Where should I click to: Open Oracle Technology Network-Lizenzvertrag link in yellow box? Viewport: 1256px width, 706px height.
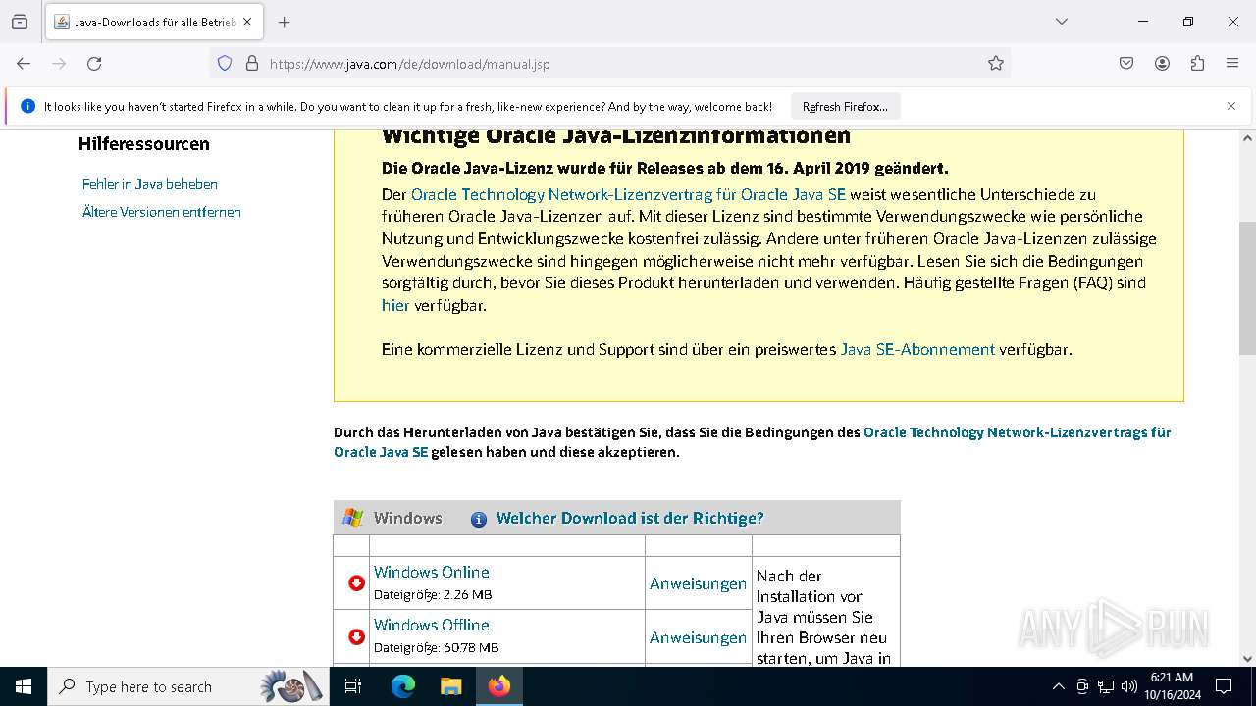[x=628, y=194]
